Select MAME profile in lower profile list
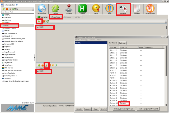This screenshot has height=113, width=169. (55, 71)
